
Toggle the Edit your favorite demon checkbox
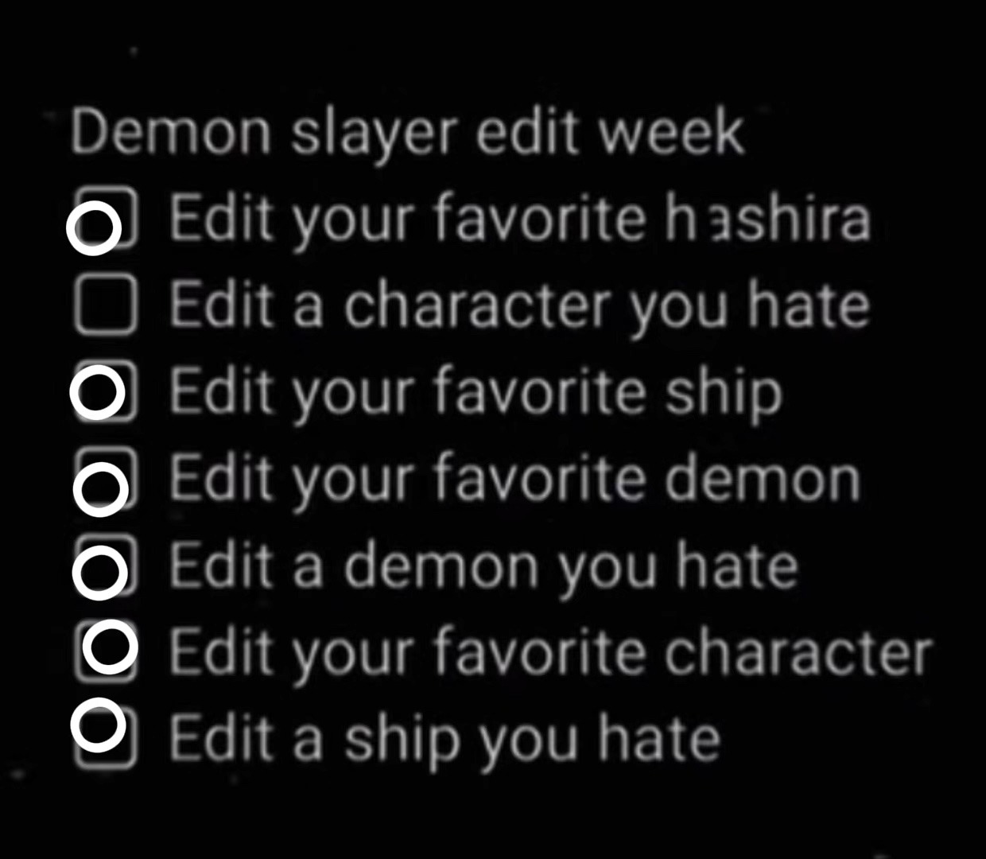coord(106,476)
